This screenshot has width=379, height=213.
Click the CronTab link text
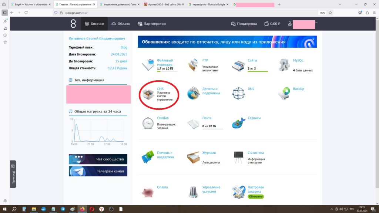coord(163,118)
